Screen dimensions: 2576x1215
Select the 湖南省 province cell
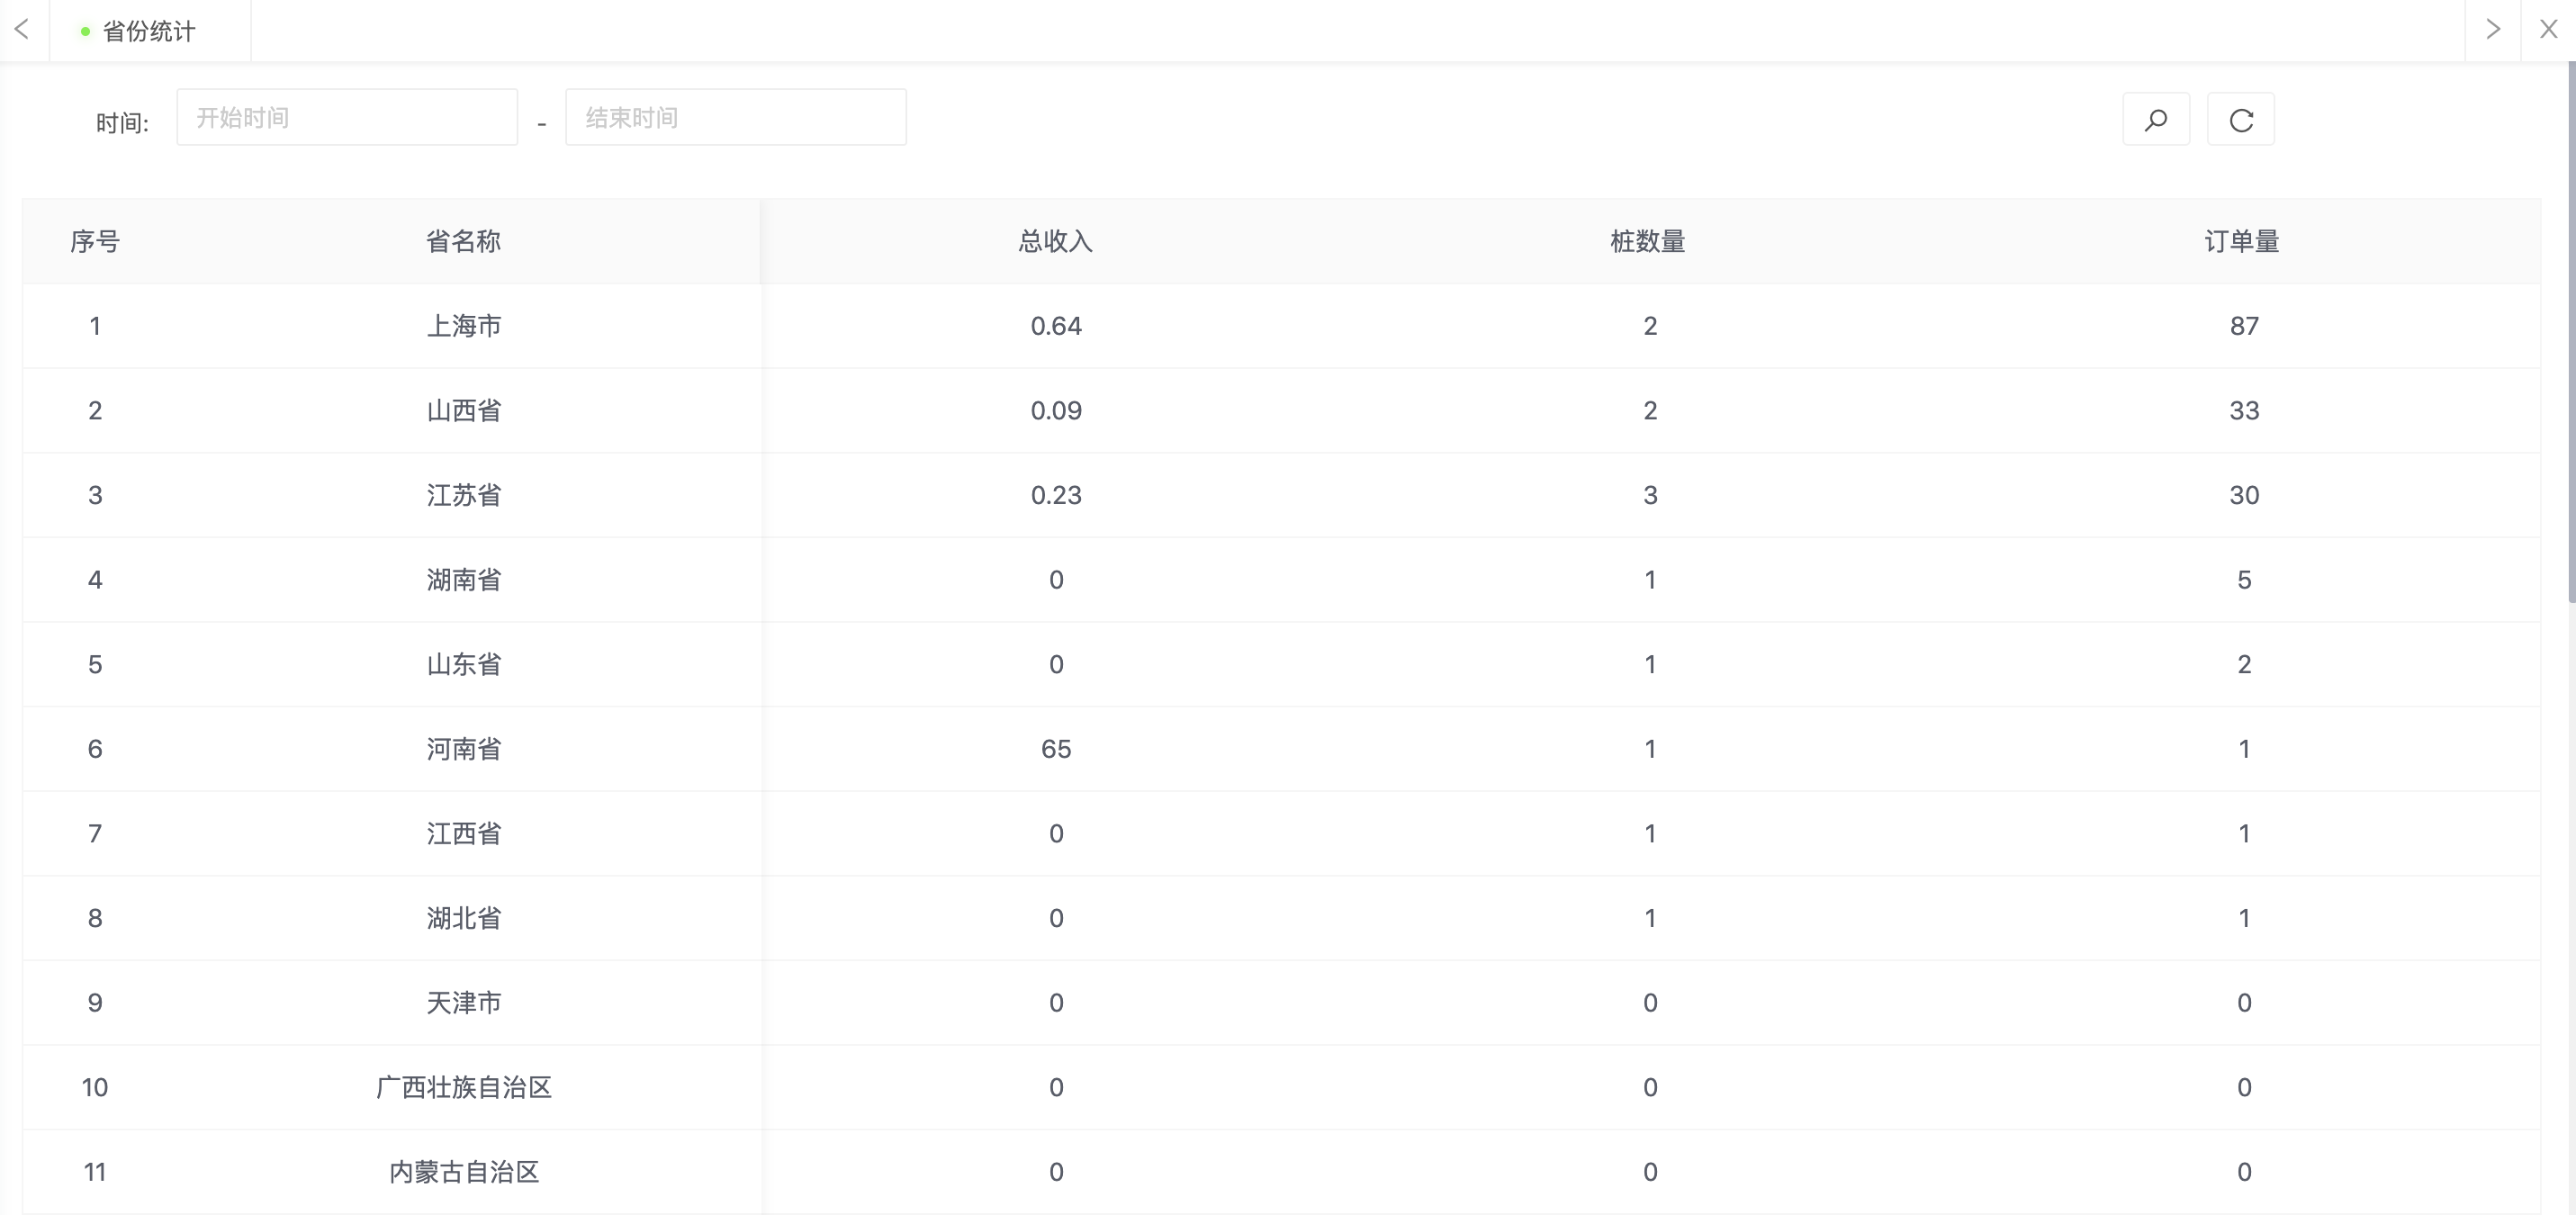tap(463, 580)
